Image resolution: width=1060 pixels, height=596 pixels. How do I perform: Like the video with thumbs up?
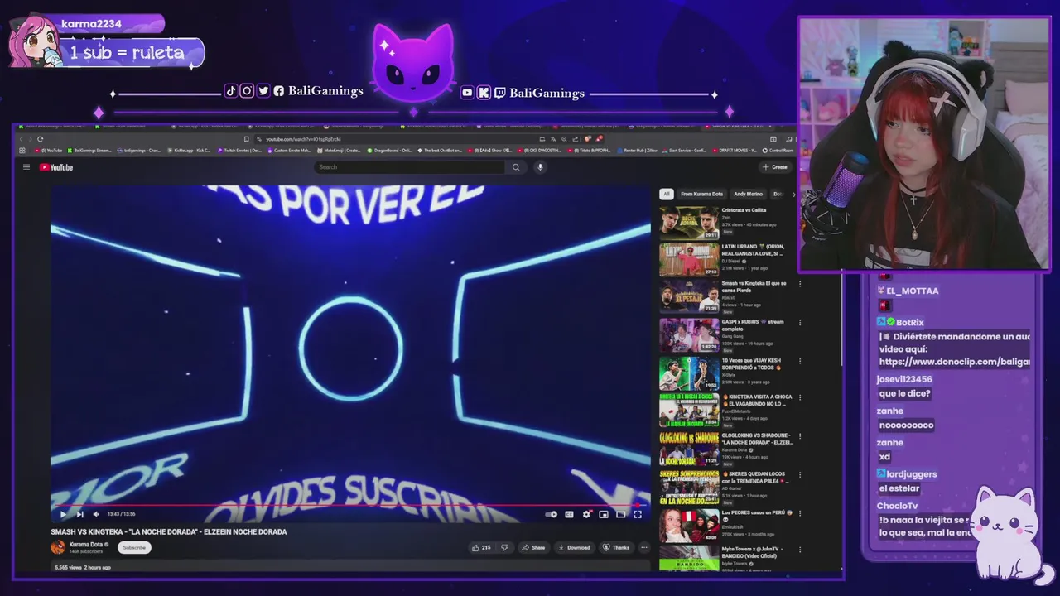(x=481, y=547)
